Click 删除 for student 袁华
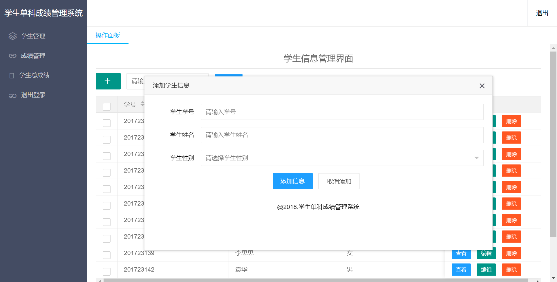The image size is (557, 282). pyautogui.click(x=511, y=270)
